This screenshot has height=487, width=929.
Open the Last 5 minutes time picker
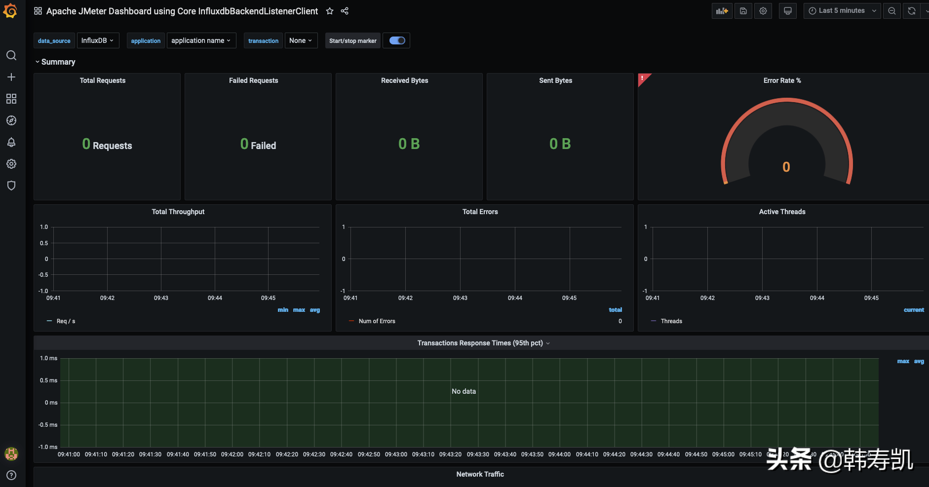click(x=840, y=10)
